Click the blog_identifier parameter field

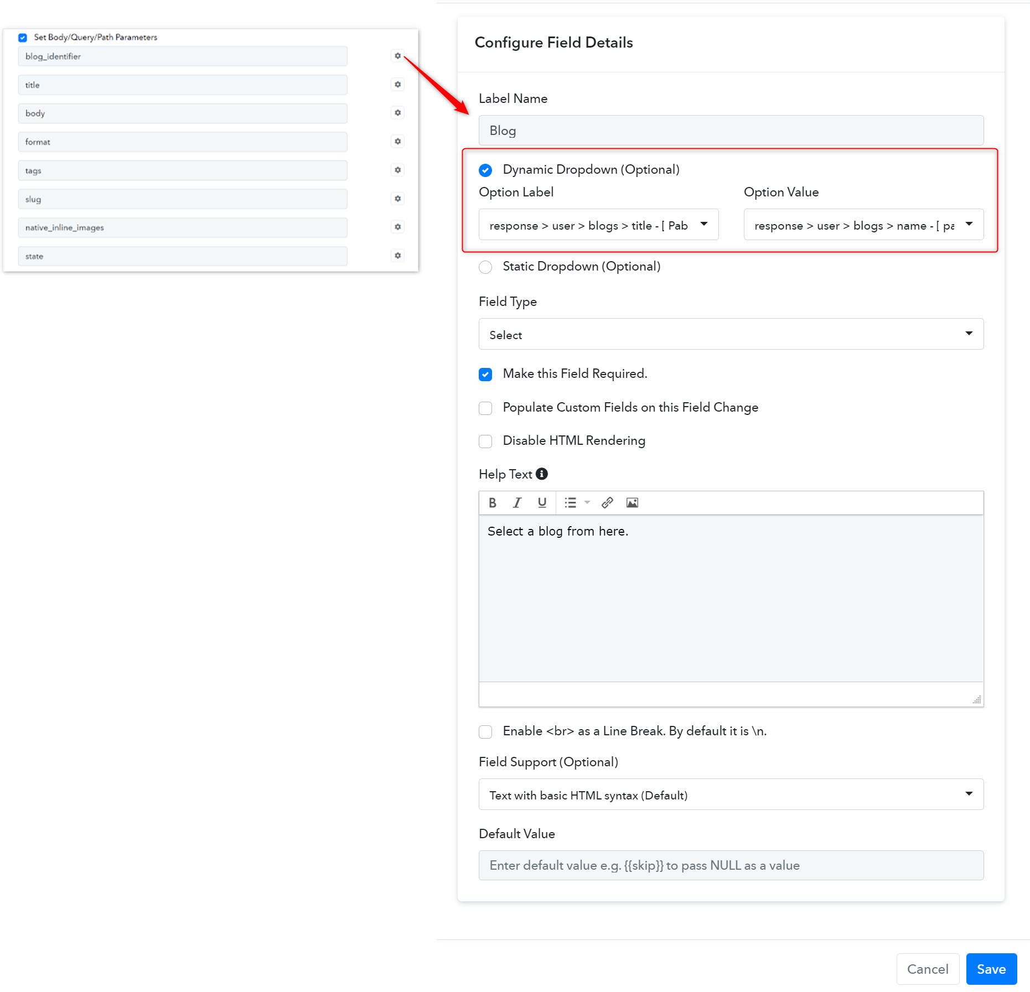(183, 56)
